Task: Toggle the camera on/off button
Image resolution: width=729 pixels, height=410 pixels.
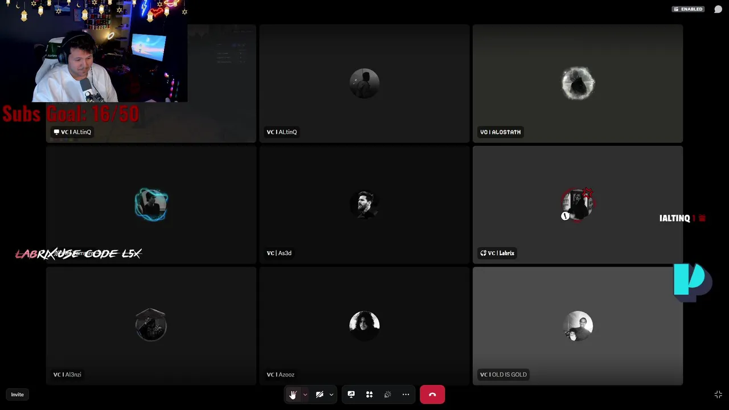Action: (x=320, y=395)
